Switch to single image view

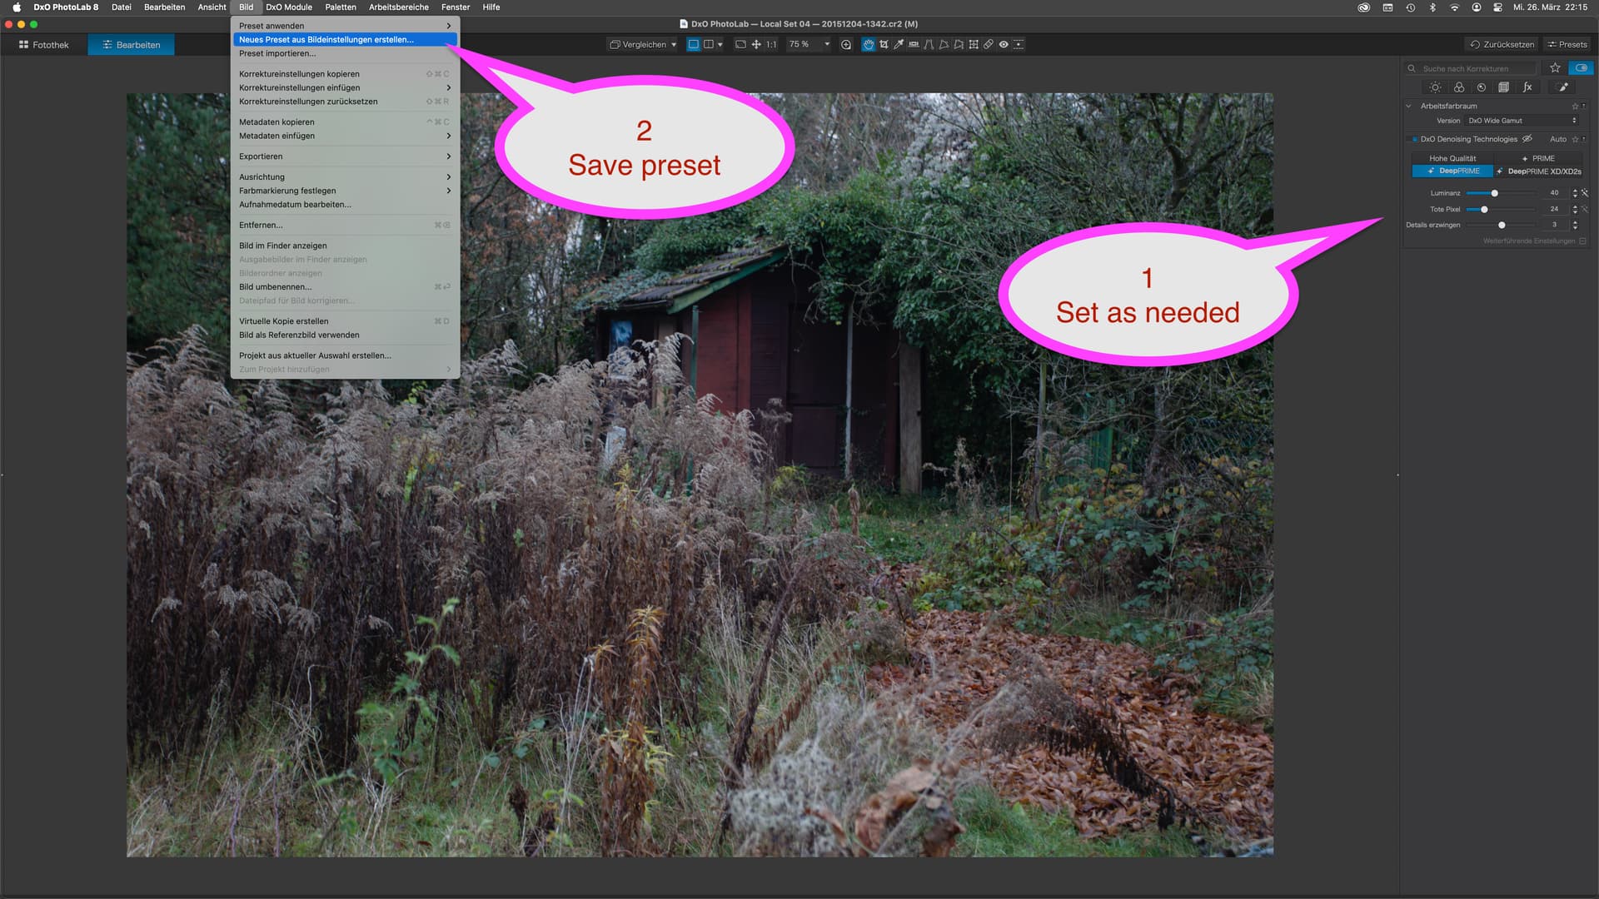693,44
